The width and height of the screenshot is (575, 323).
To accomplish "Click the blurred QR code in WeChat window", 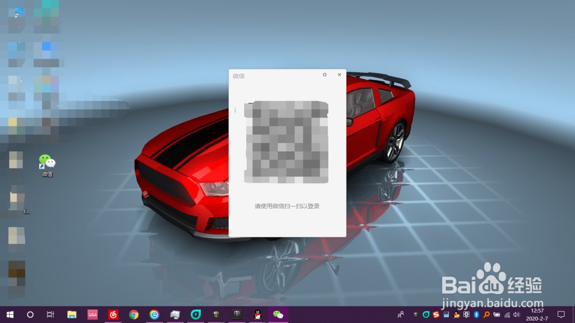I will tap(286, 142).
